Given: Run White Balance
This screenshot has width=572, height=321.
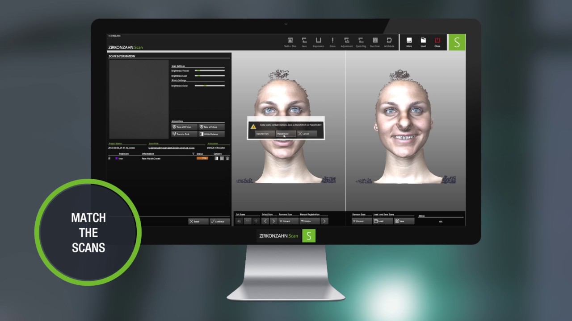Looking at the screenshot, I should pyautogui.click(x=211, y=134).
